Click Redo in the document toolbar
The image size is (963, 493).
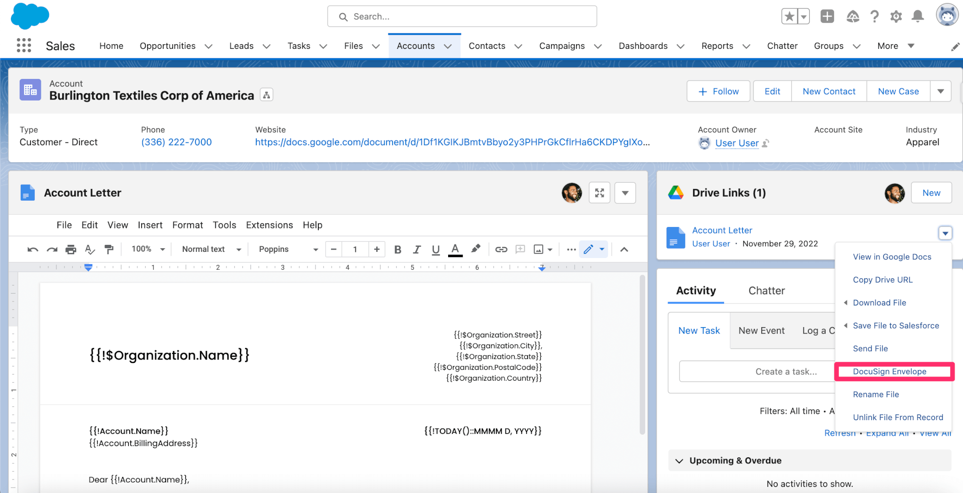click(x=52, y=250)
